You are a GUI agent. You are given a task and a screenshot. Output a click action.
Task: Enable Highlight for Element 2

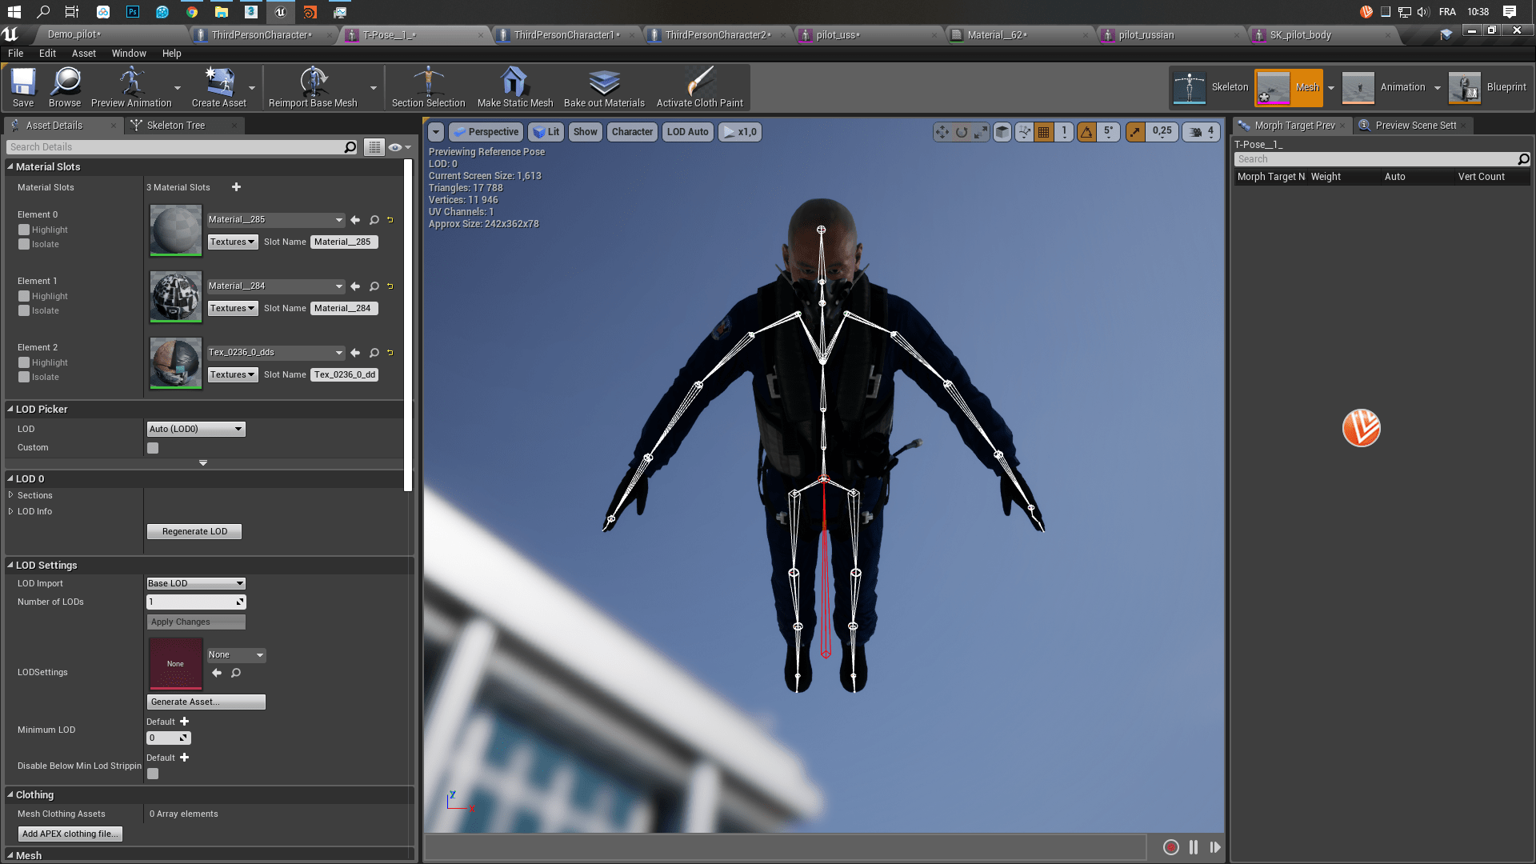point(24,363)
